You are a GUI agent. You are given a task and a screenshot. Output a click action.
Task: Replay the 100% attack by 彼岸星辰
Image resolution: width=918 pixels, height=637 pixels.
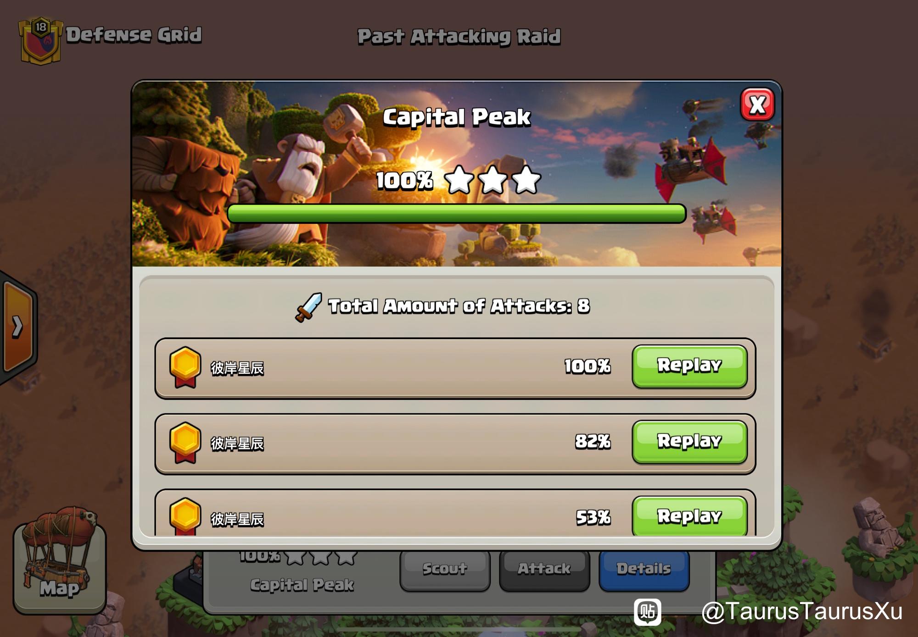point(689,366)
